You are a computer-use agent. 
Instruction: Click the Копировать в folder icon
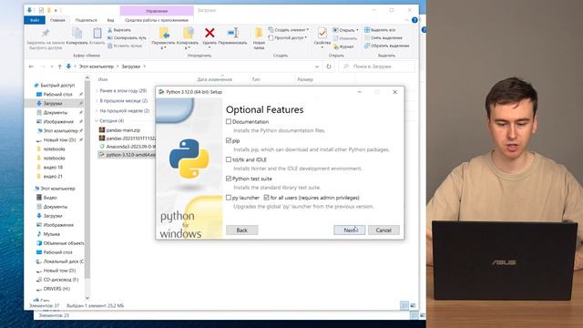pyautogui.click(x=188, y=34)
